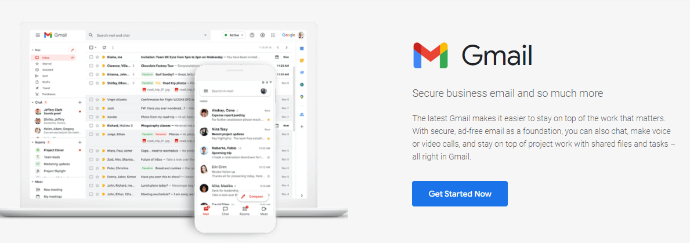Image resolution: width=690 pixels, height=243 pixels.
Task: Expand the search options dropdown arrow
Action: click(205, 35)
